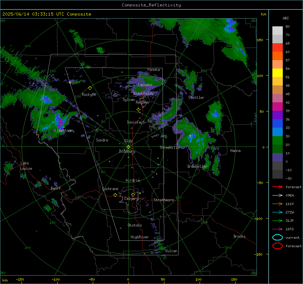Image resolution: width=303 pixels, height=284 pixels.
Task: Click the 09EA legend text
Action: pos(290,196)
